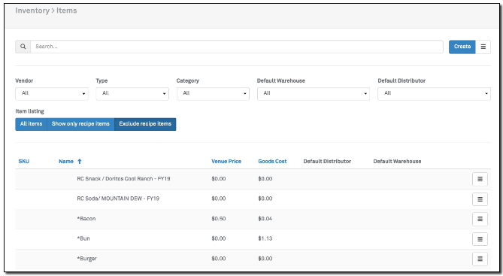Open row menu for Doritos Cool Ranch
The width and height of the screenshot is (503, 276).
click(x=480, y=179)
